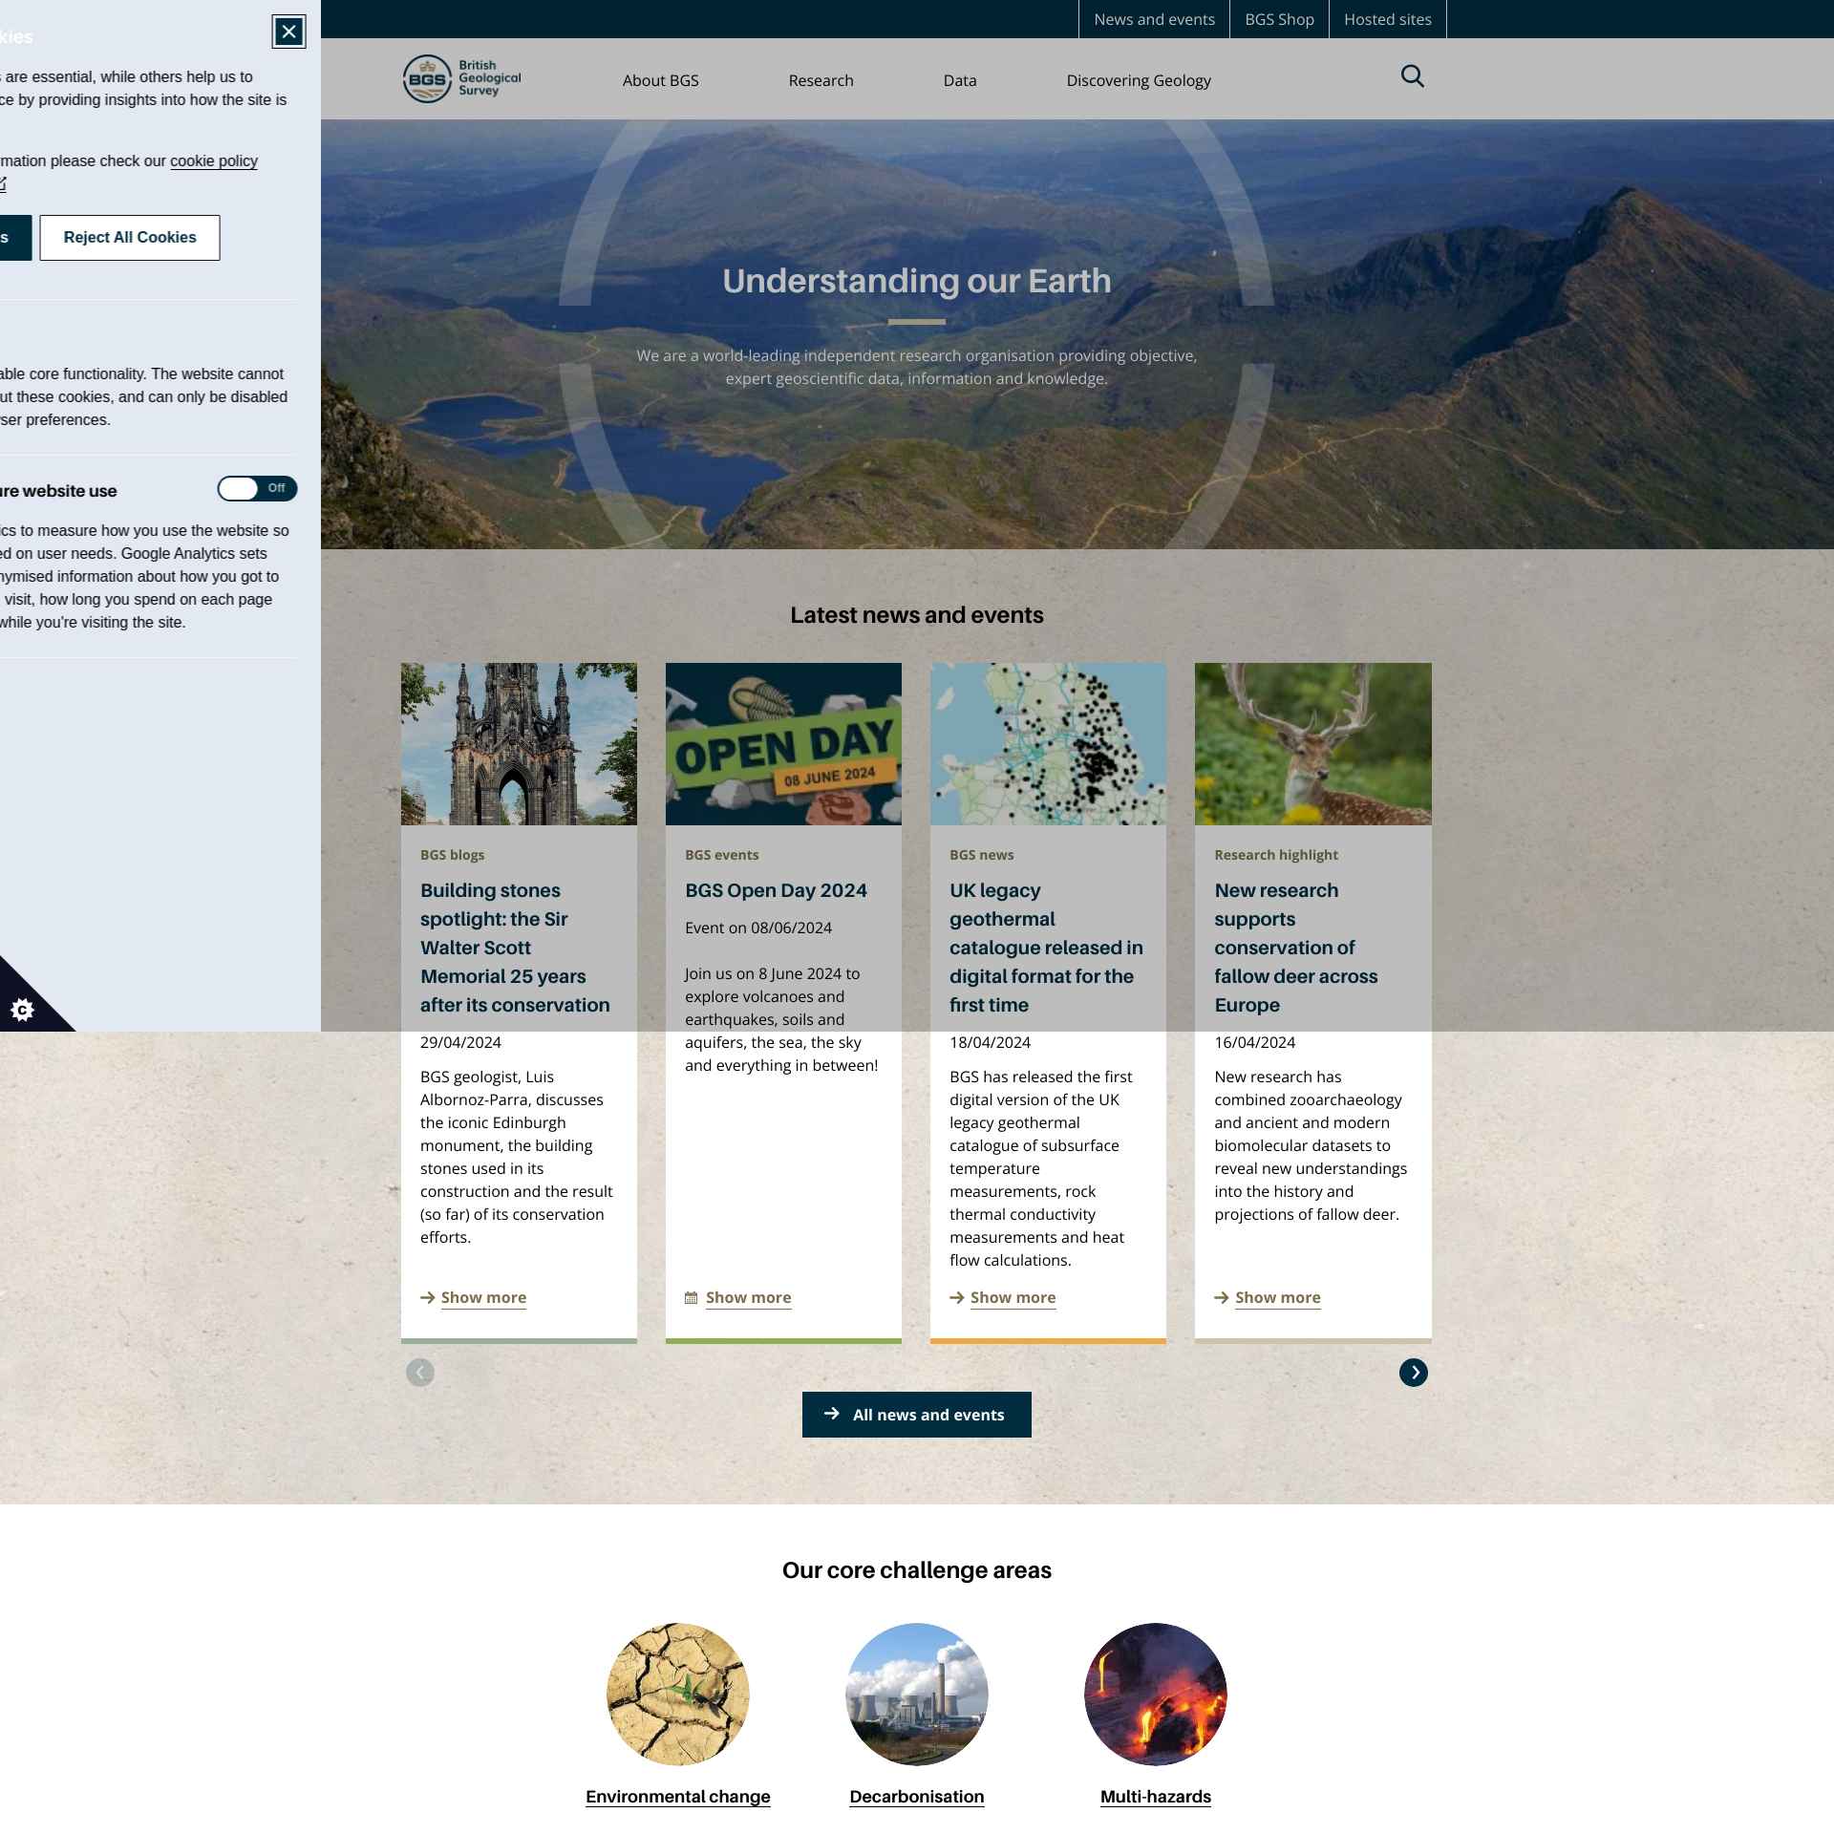Image resolution: width=1834 pixels, height=1834 pixels.
Task: Toggle the website use analytics switch
Action: pos(255,487)
